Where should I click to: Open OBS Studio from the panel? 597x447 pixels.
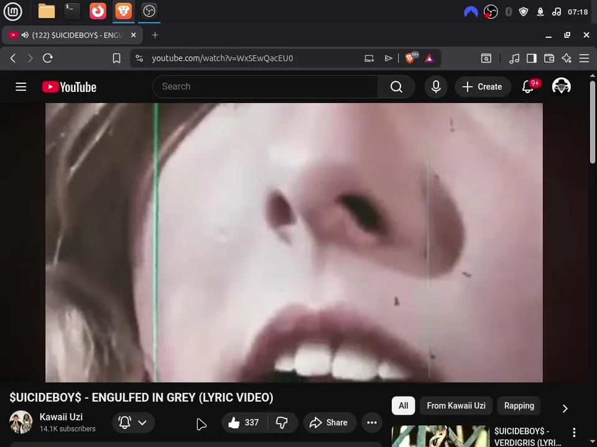[x=149, y=11]
